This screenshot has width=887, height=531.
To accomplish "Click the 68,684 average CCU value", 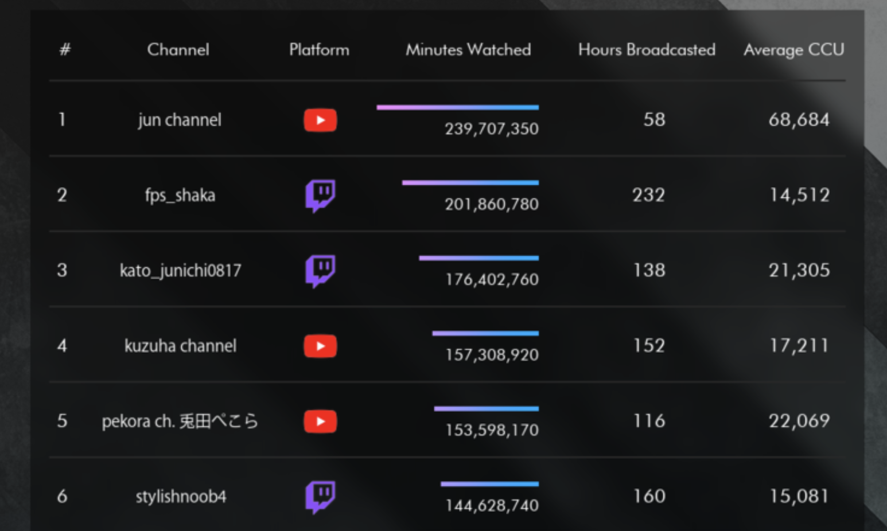I will [799, 120].
